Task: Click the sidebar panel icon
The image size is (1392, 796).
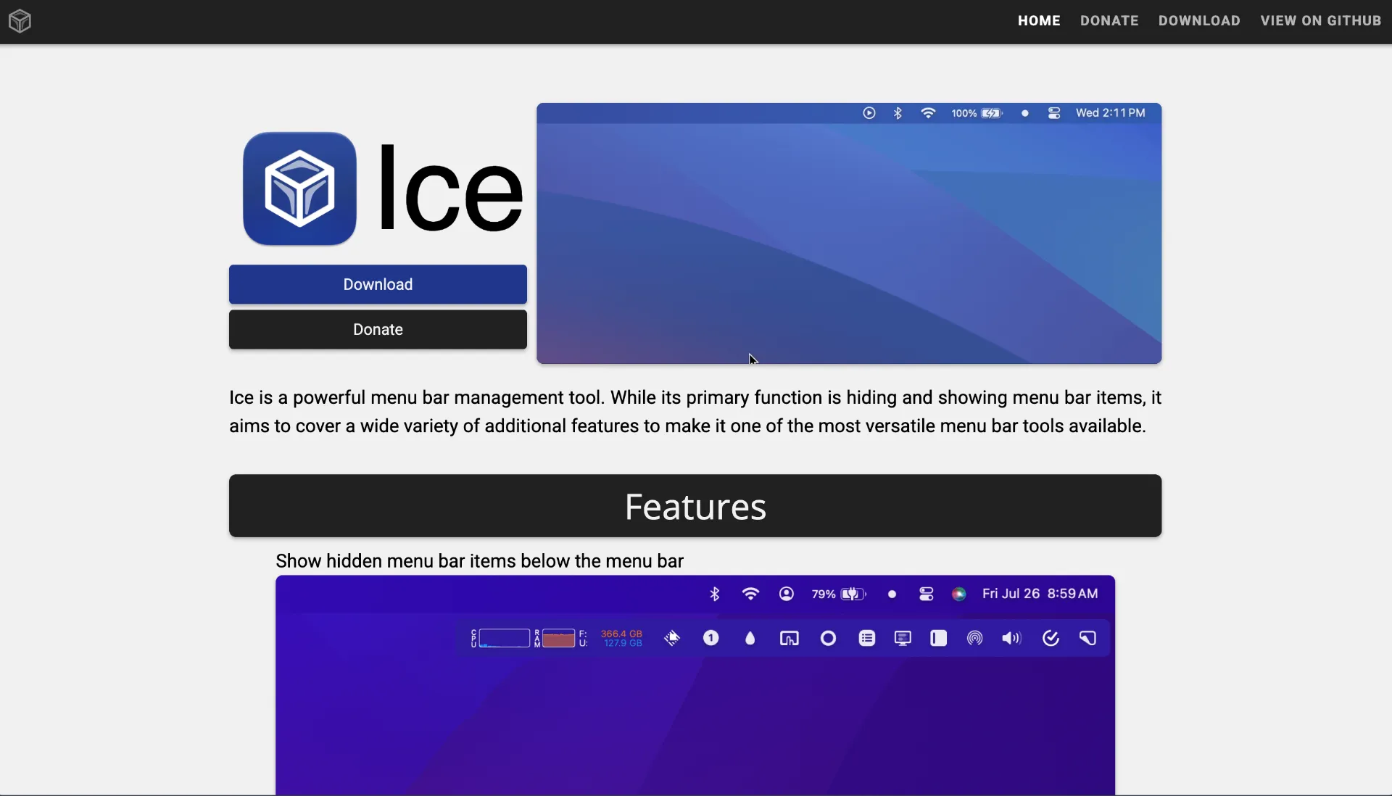Action: [x=939, y=638]
